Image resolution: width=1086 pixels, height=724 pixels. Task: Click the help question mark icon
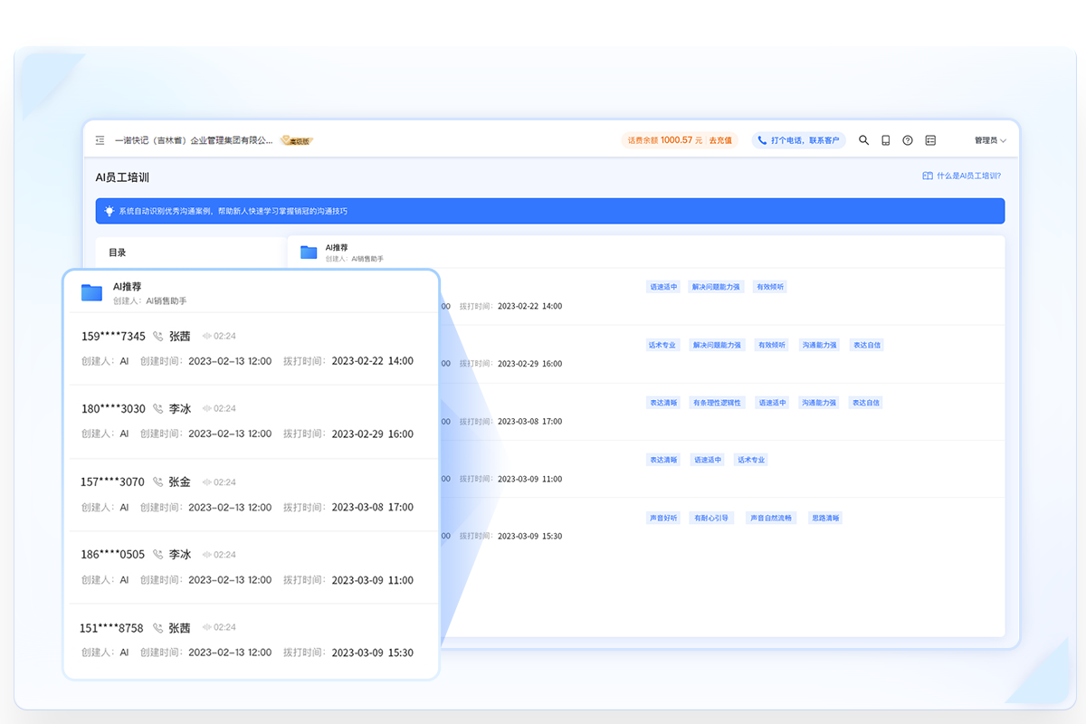(x=908, y=140)
